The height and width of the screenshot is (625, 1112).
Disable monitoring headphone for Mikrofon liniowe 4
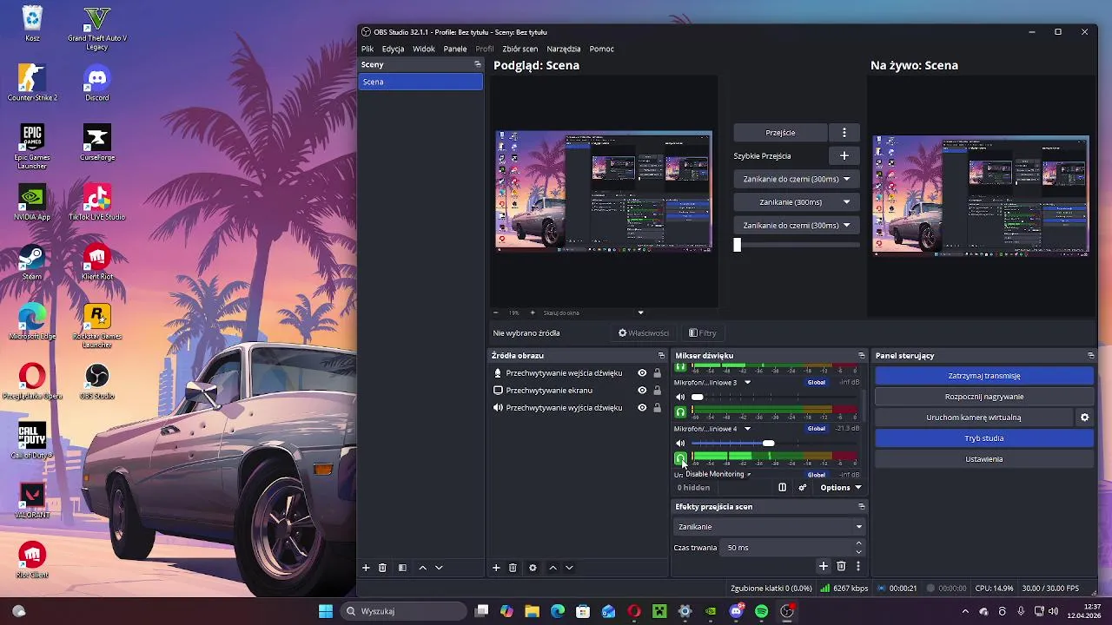pos(680,457)
